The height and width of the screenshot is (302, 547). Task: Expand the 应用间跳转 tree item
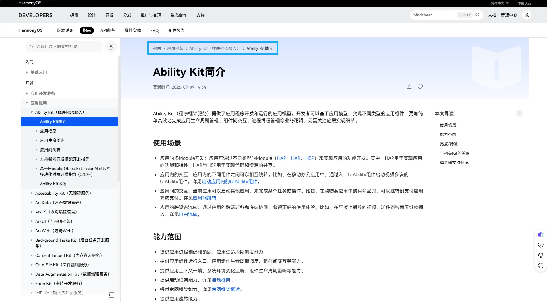pos(36,150)
